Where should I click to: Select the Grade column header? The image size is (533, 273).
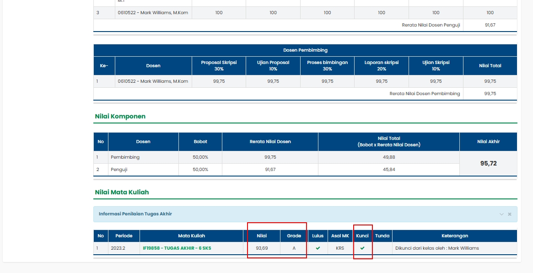[294, 236]
